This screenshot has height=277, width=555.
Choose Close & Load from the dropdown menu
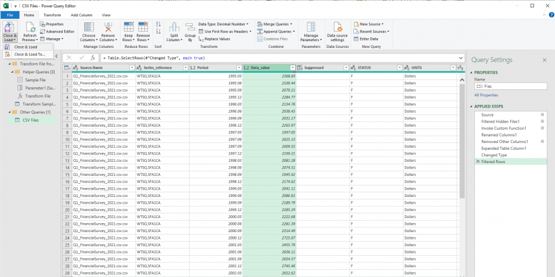pos(28,47)
